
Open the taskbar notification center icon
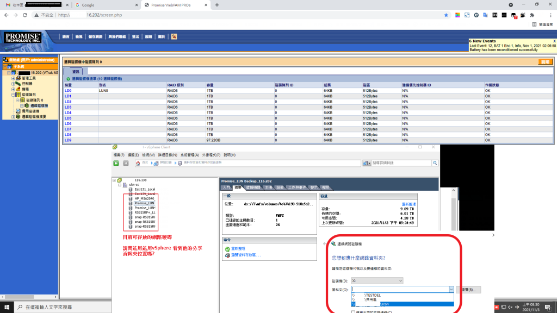(548, 308)
